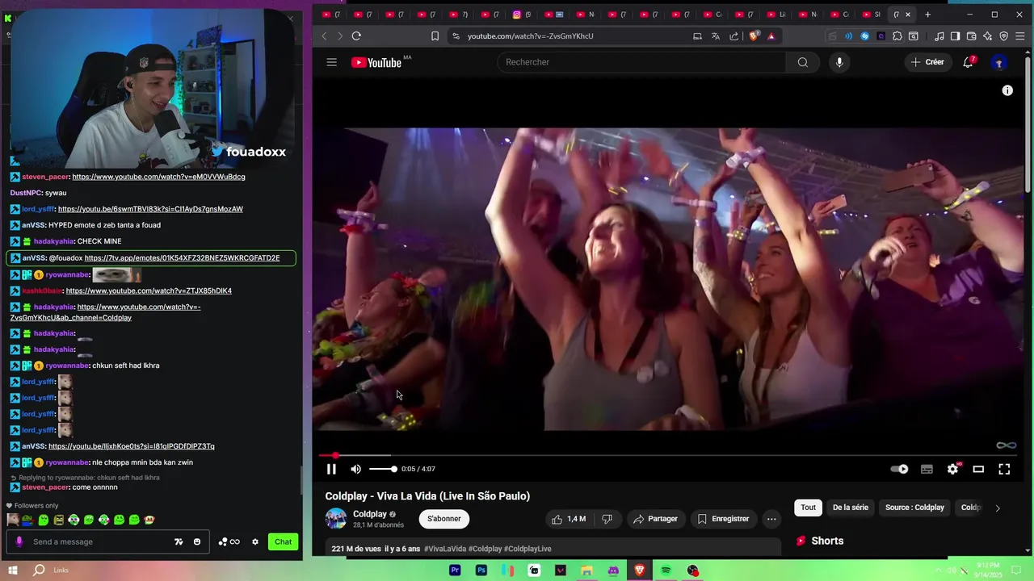Open YouTube notifications bell
1034x581 pixels.
[x=968, y=62]
